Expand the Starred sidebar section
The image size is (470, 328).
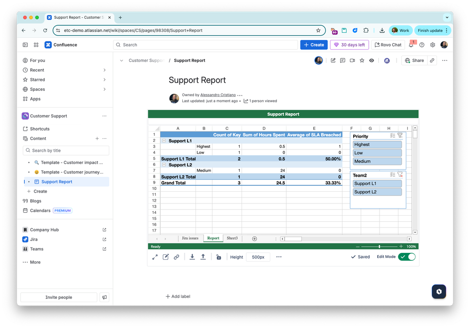pyautogui.click(x=104, y=79)
